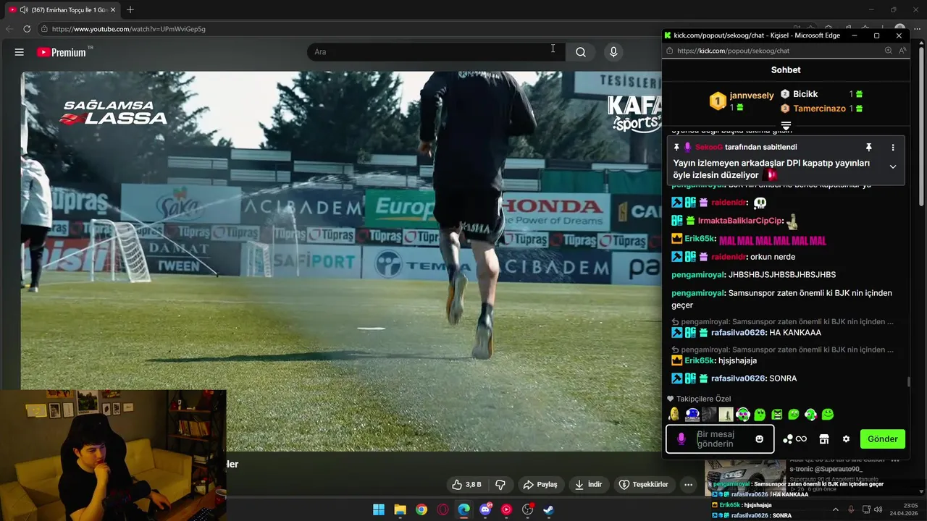
Task: Open Discord from the taskbar
Action: pyautogui.click(x=485, y=509)
